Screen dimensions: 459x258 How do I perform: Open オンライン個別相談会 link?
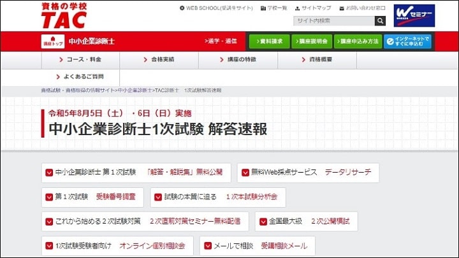(152, 246)
